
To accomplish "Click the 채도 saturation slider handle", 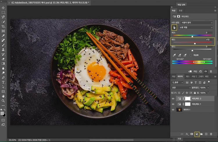I will [195, 44].
